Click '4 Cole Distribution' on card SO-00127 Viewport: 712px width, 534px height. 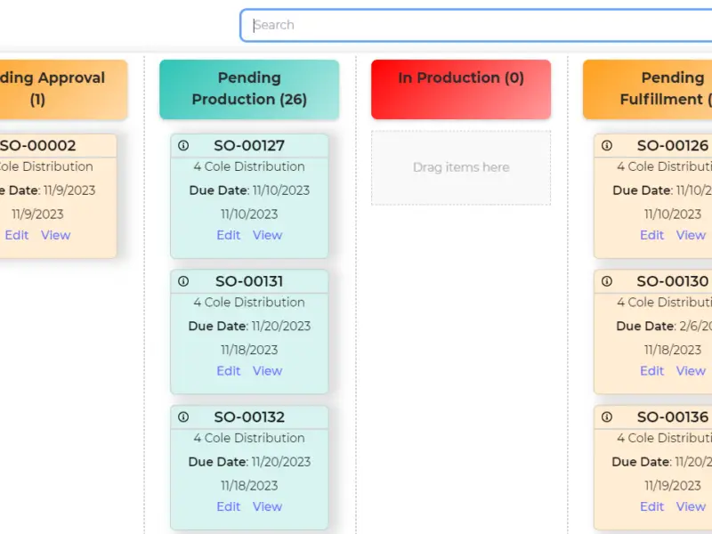[x=249, y=166]
